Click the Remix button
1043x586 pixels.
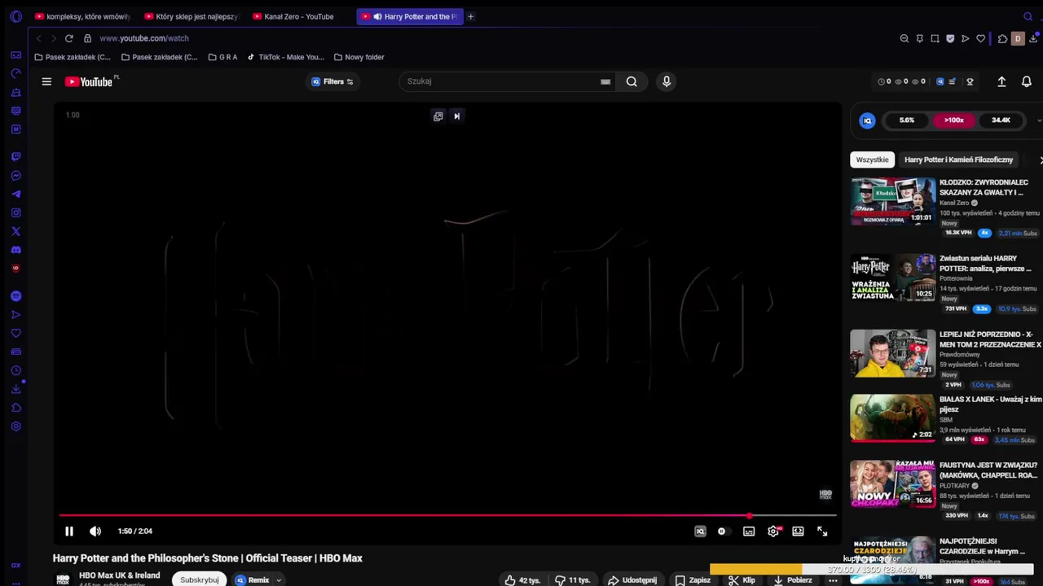point(253,580)
